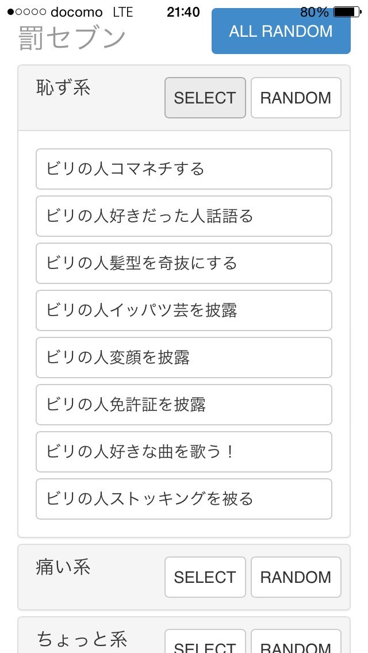
Task: Choose ビリの人好きな曲を歌う！ item
Action: pos(184,452)
